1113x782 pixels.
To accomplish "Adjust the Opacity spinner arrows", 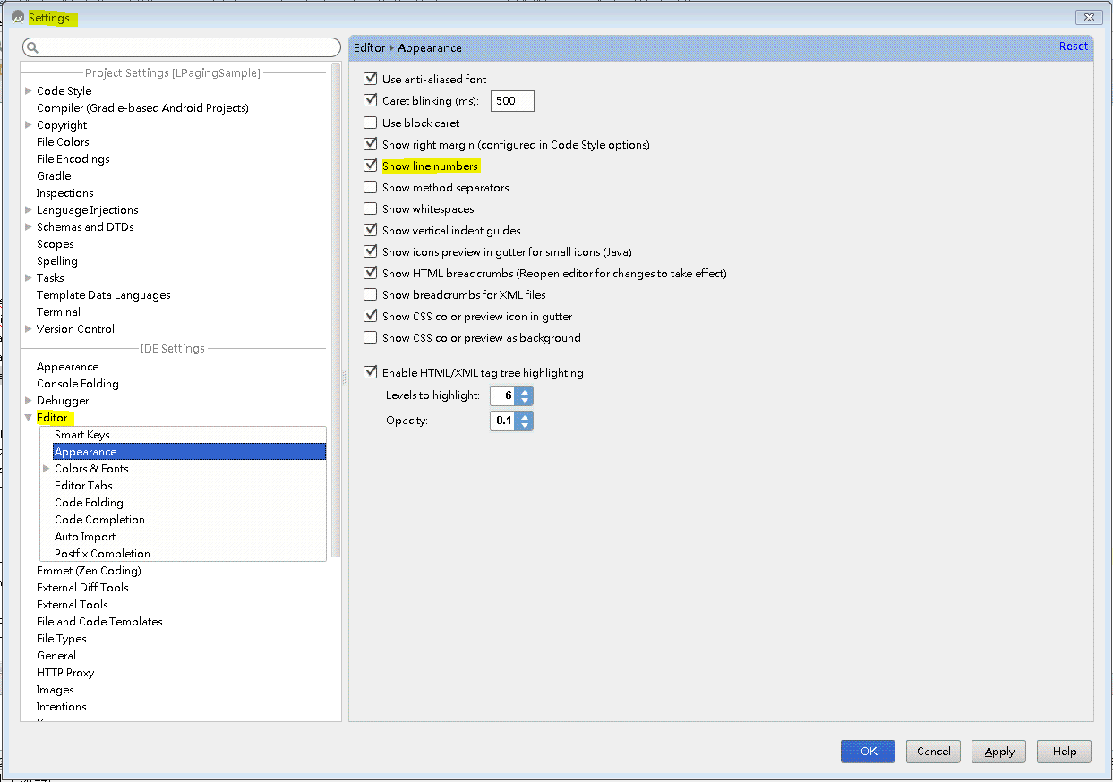I will (525, 421).
